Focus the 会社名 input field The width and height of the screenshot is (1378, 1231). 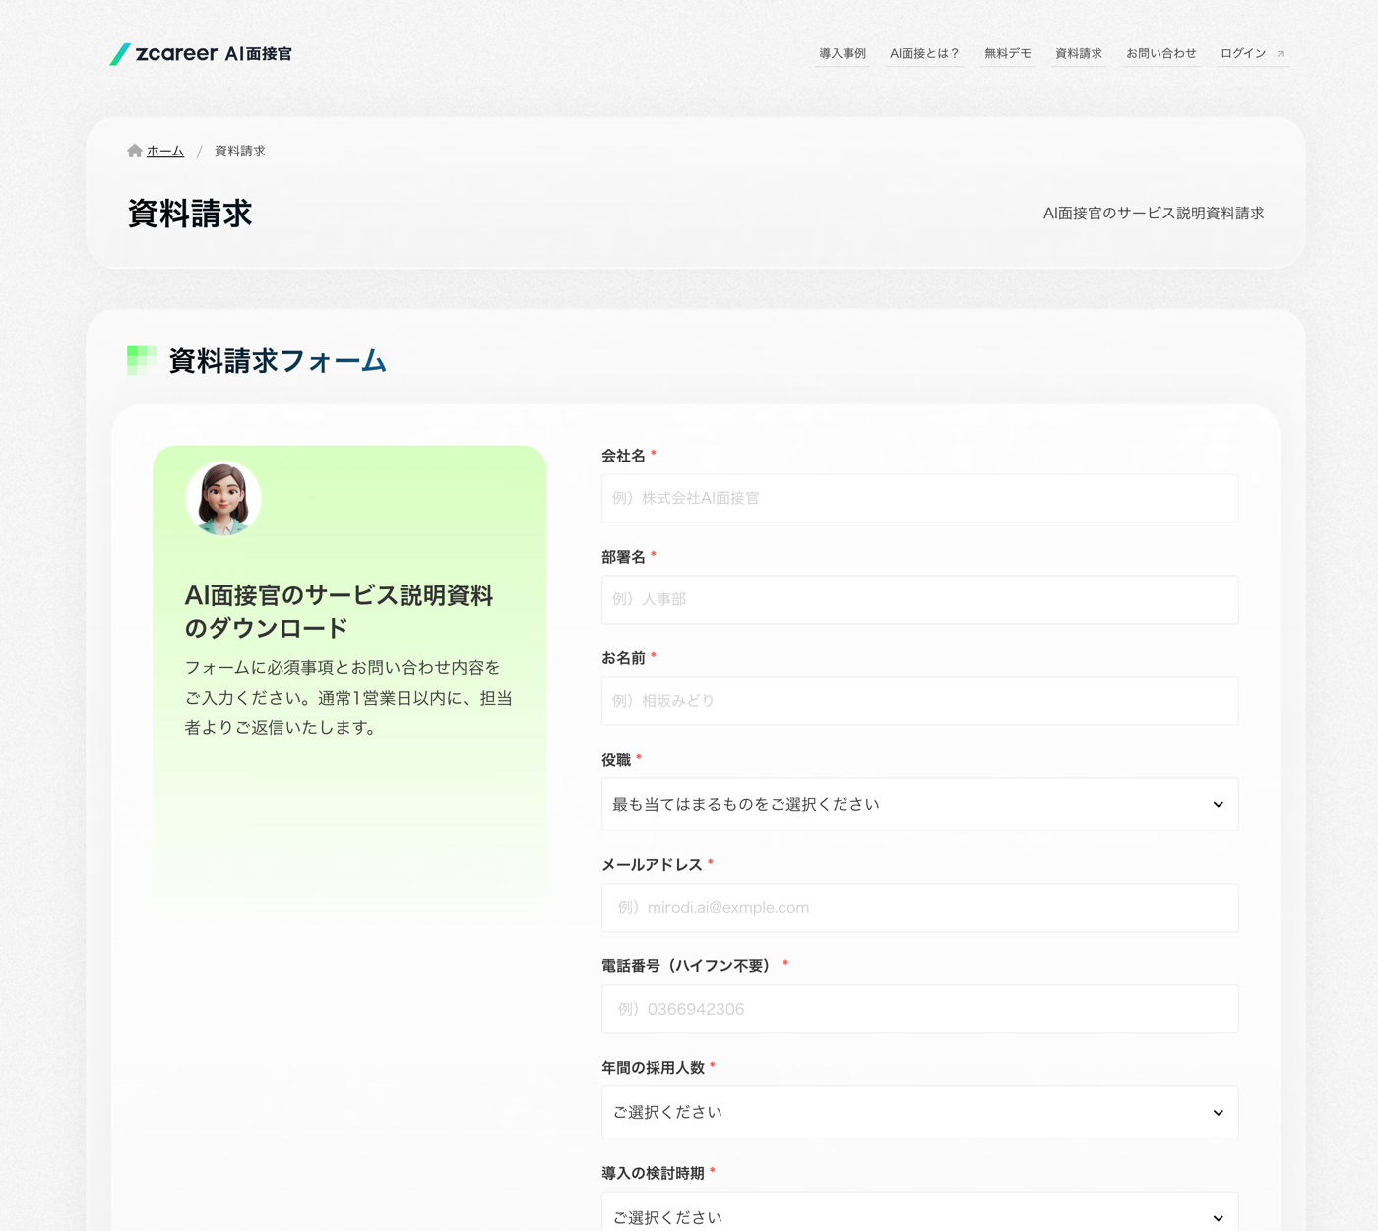pos(919,498)
